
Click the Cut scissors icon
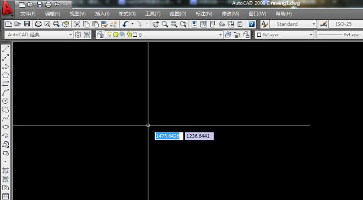coord(77,24)
